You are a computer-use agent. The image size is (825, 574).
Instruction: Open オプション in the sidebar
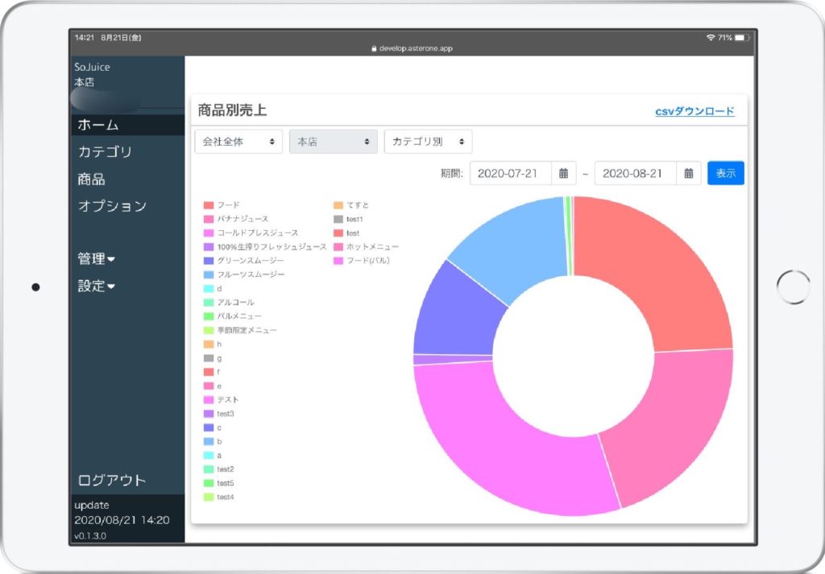[x=112, y=206]
